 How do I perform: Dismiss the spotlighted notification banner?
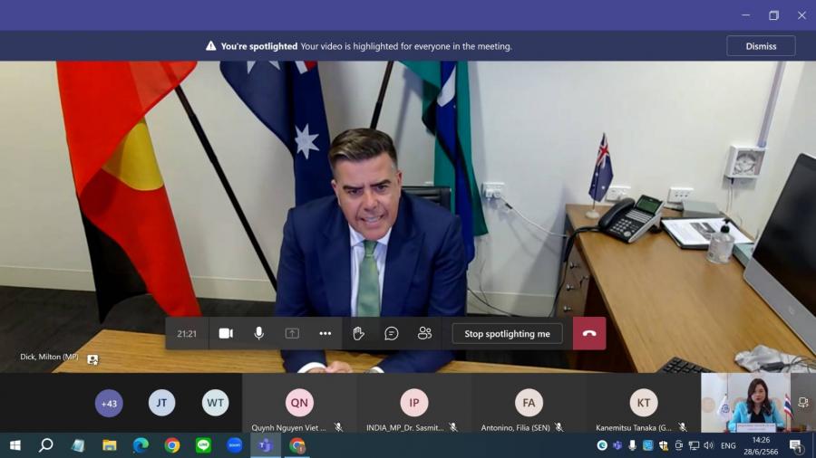point(760,46)
